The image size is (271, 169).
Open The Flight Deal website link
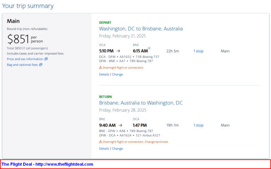(47, 164)
